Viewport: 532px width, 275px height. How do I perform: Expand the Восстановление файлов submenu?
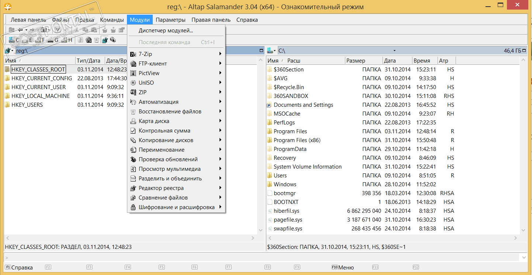(176, 111)
